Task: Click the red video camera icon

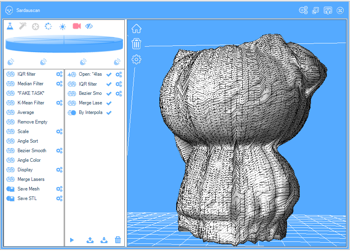Action: 77,26
